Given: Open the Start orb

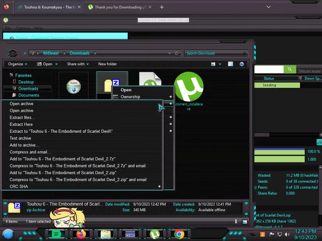Looking at the screenshot, I should 8,234.
